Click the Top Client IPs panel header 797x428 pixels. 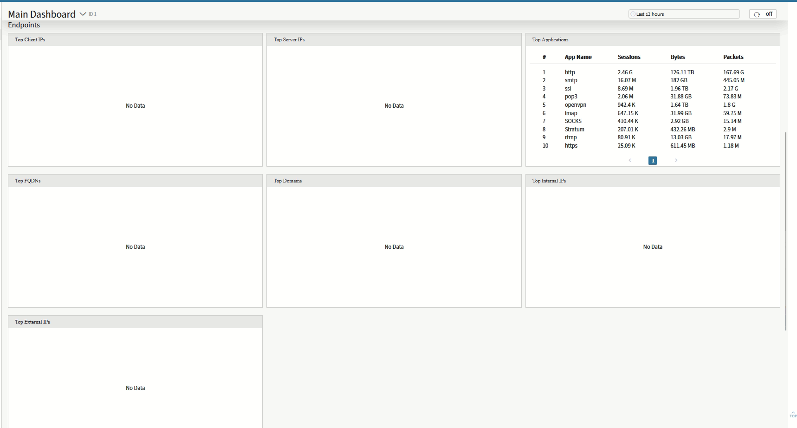pyautogui.click(x=30, y=40)
